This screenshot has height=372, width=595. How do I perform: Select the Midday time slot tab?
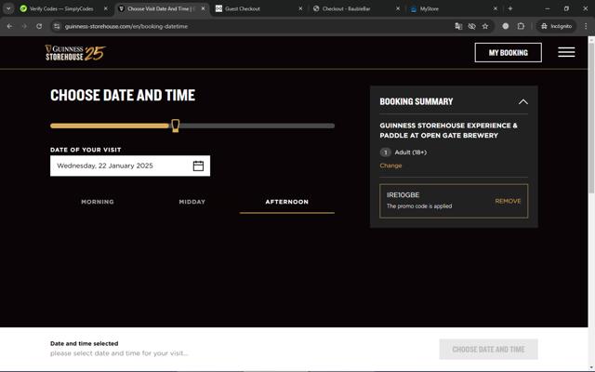point(192,202)
